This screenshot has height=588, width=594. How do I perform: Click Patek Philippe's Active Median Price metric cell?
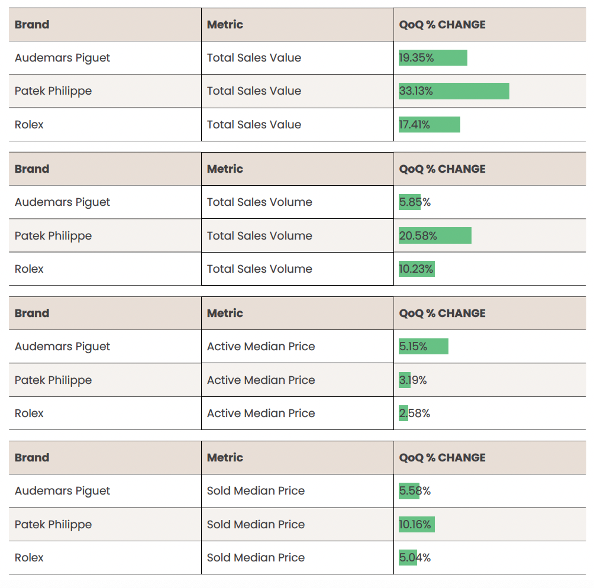click(261, 380)
